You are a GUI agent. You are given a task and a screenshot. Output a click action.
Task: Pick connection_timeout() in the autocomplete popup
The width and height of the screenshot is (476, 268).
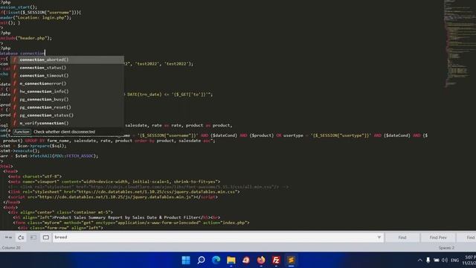click(68, 75)
